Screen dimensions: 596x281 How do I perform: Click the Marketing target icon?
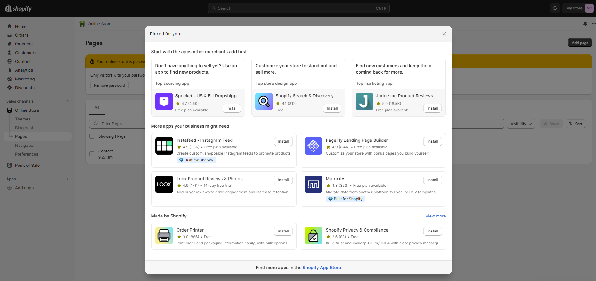click(x=9, y=79)
